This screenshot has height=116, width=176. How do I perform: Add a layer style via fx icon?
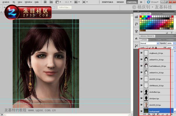pos(149,114)
